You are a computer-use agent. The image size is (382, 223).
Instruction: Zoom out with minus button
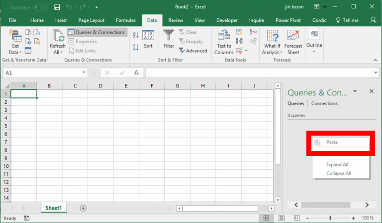coord(307,218)
